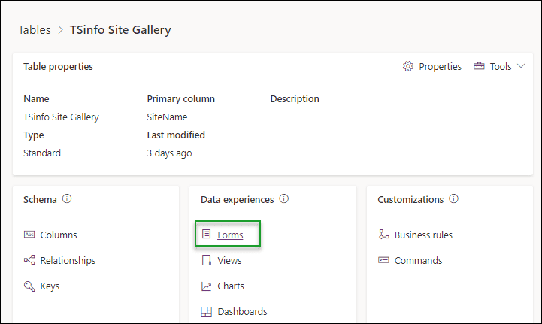This screenshot has width=542, height=324.
Task: Click the Tools toolbox icon
Action: 479,65
